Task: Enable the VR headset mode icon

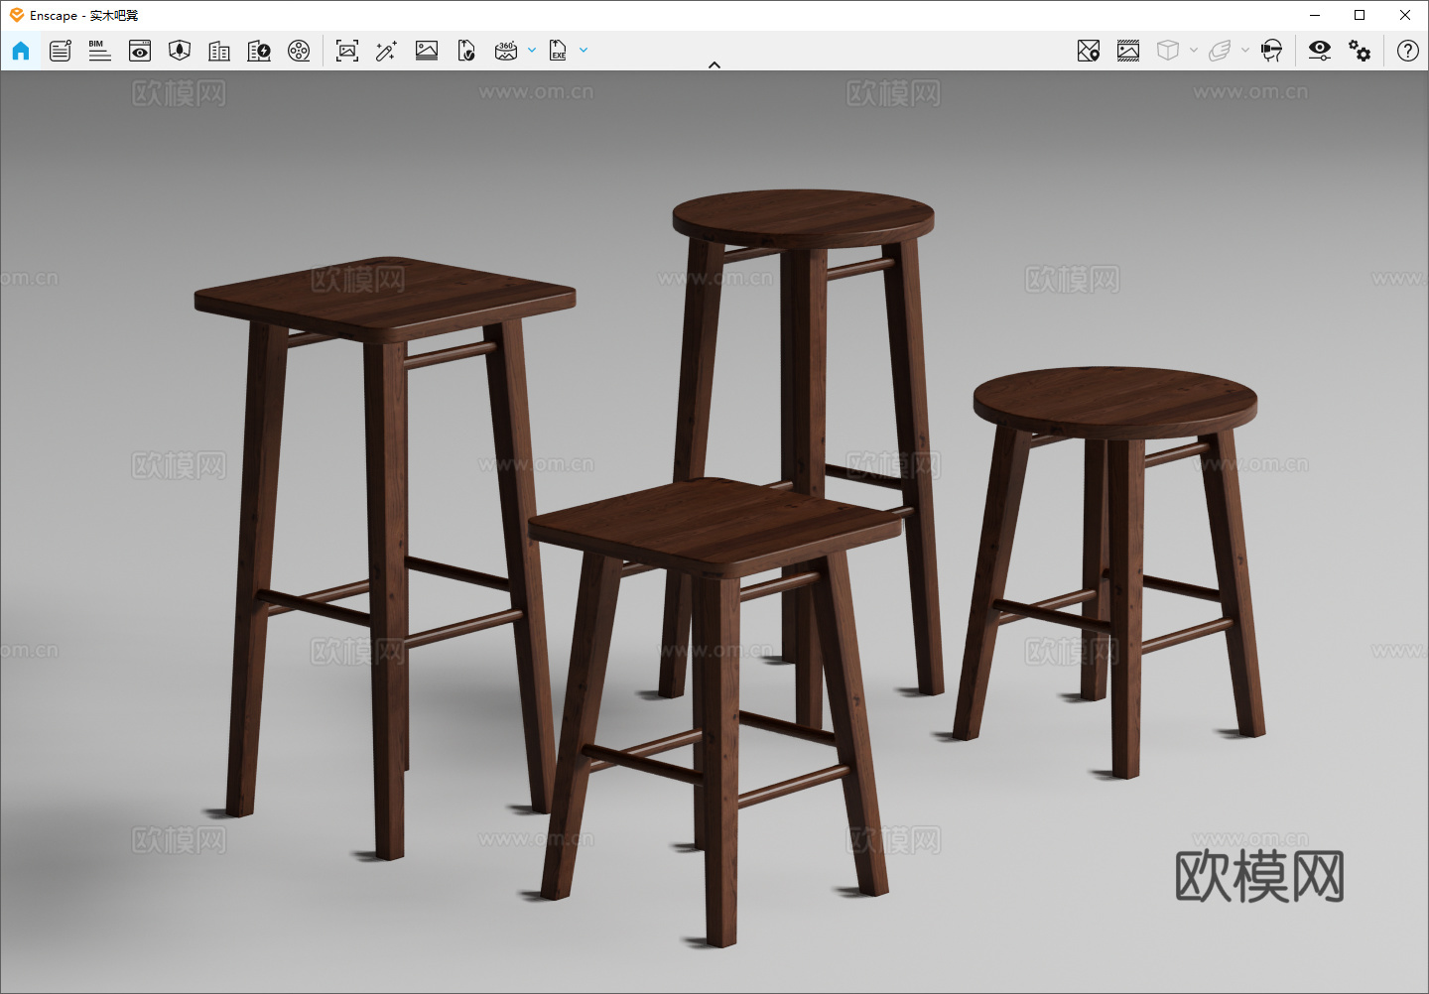Action: tap(1271, 51)
